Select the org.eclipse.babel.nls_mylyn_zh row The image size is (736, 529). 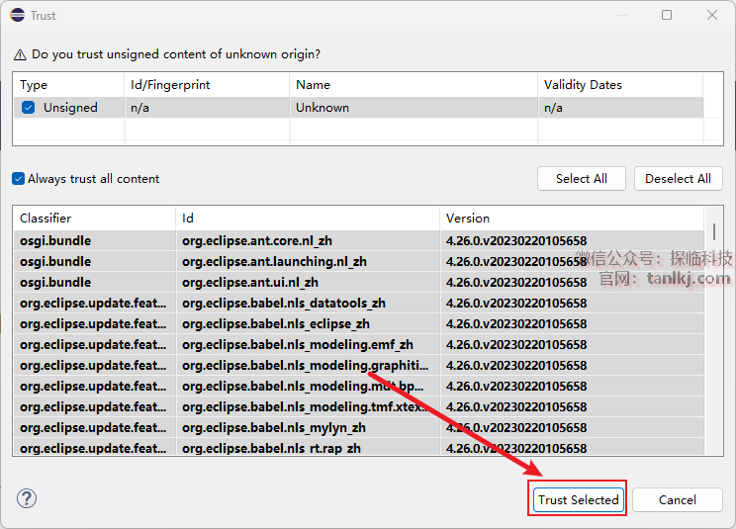coord(274,428)
